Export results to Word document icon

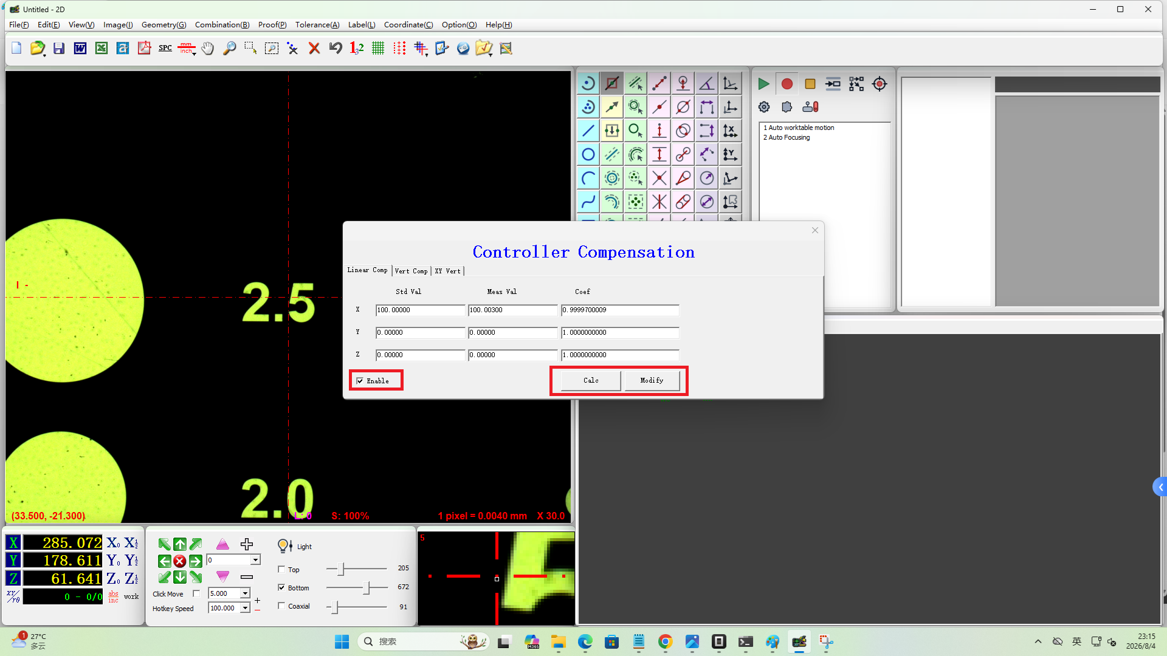click(x=80, y=48)
